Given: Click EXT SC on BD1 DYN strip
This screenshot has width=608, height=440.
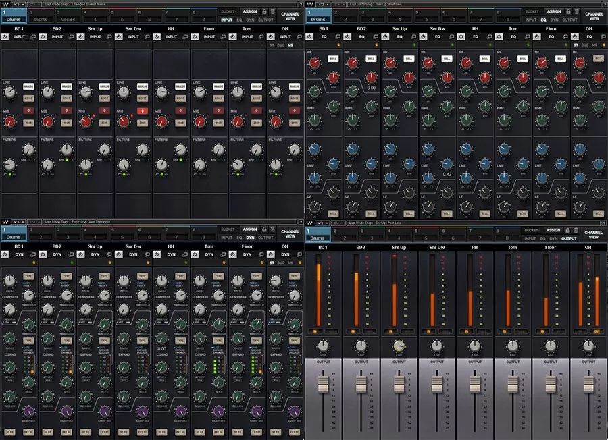Looking at the screenshot, I should point(28,432).
